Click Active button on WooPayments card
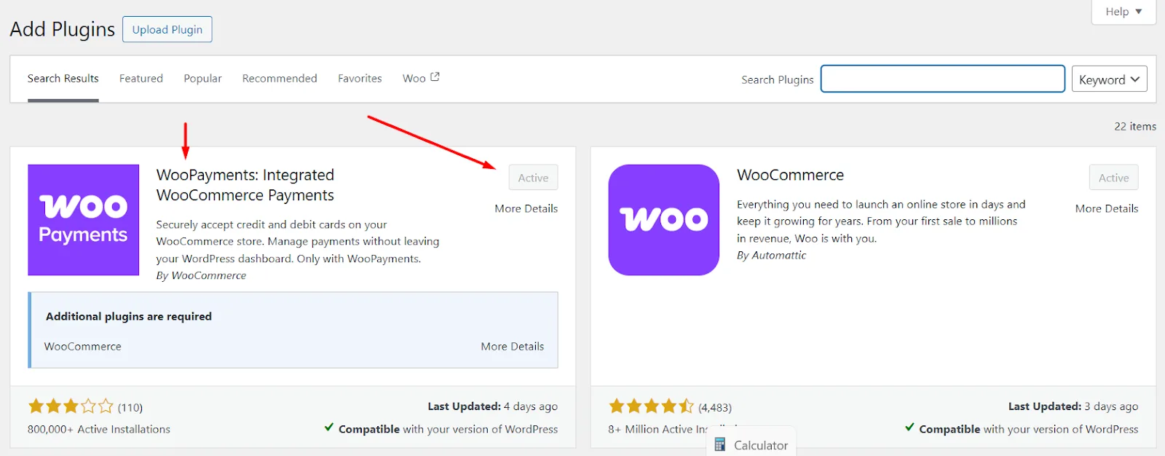The height and width of the screenshot is (456, 1165). pos(533,178)
